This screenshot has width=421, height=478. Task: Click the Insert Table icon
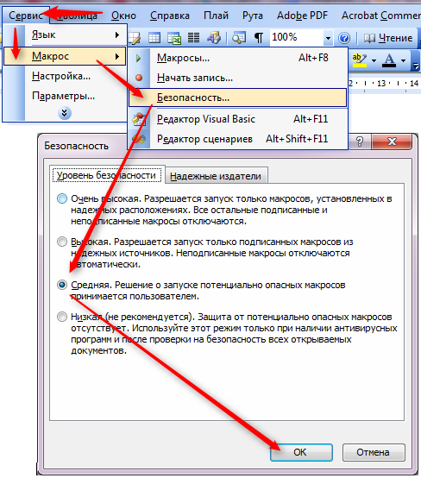[154, 38]
